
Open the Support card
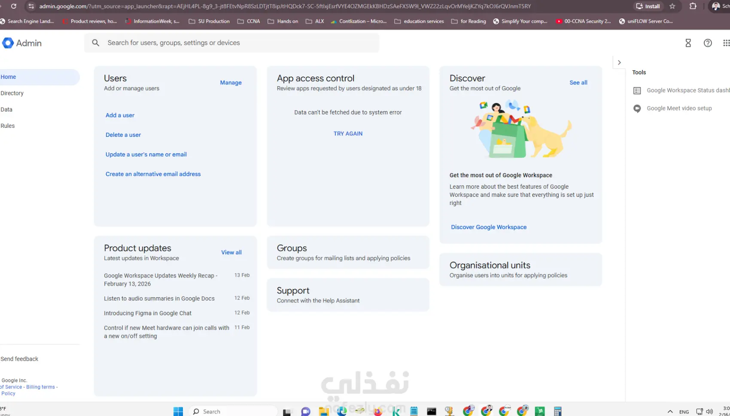click(348, 295)
